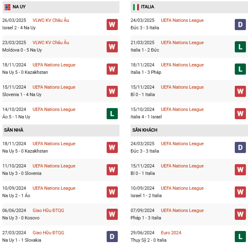
Task: Click the NA UY team header
Action: (19, 7)
